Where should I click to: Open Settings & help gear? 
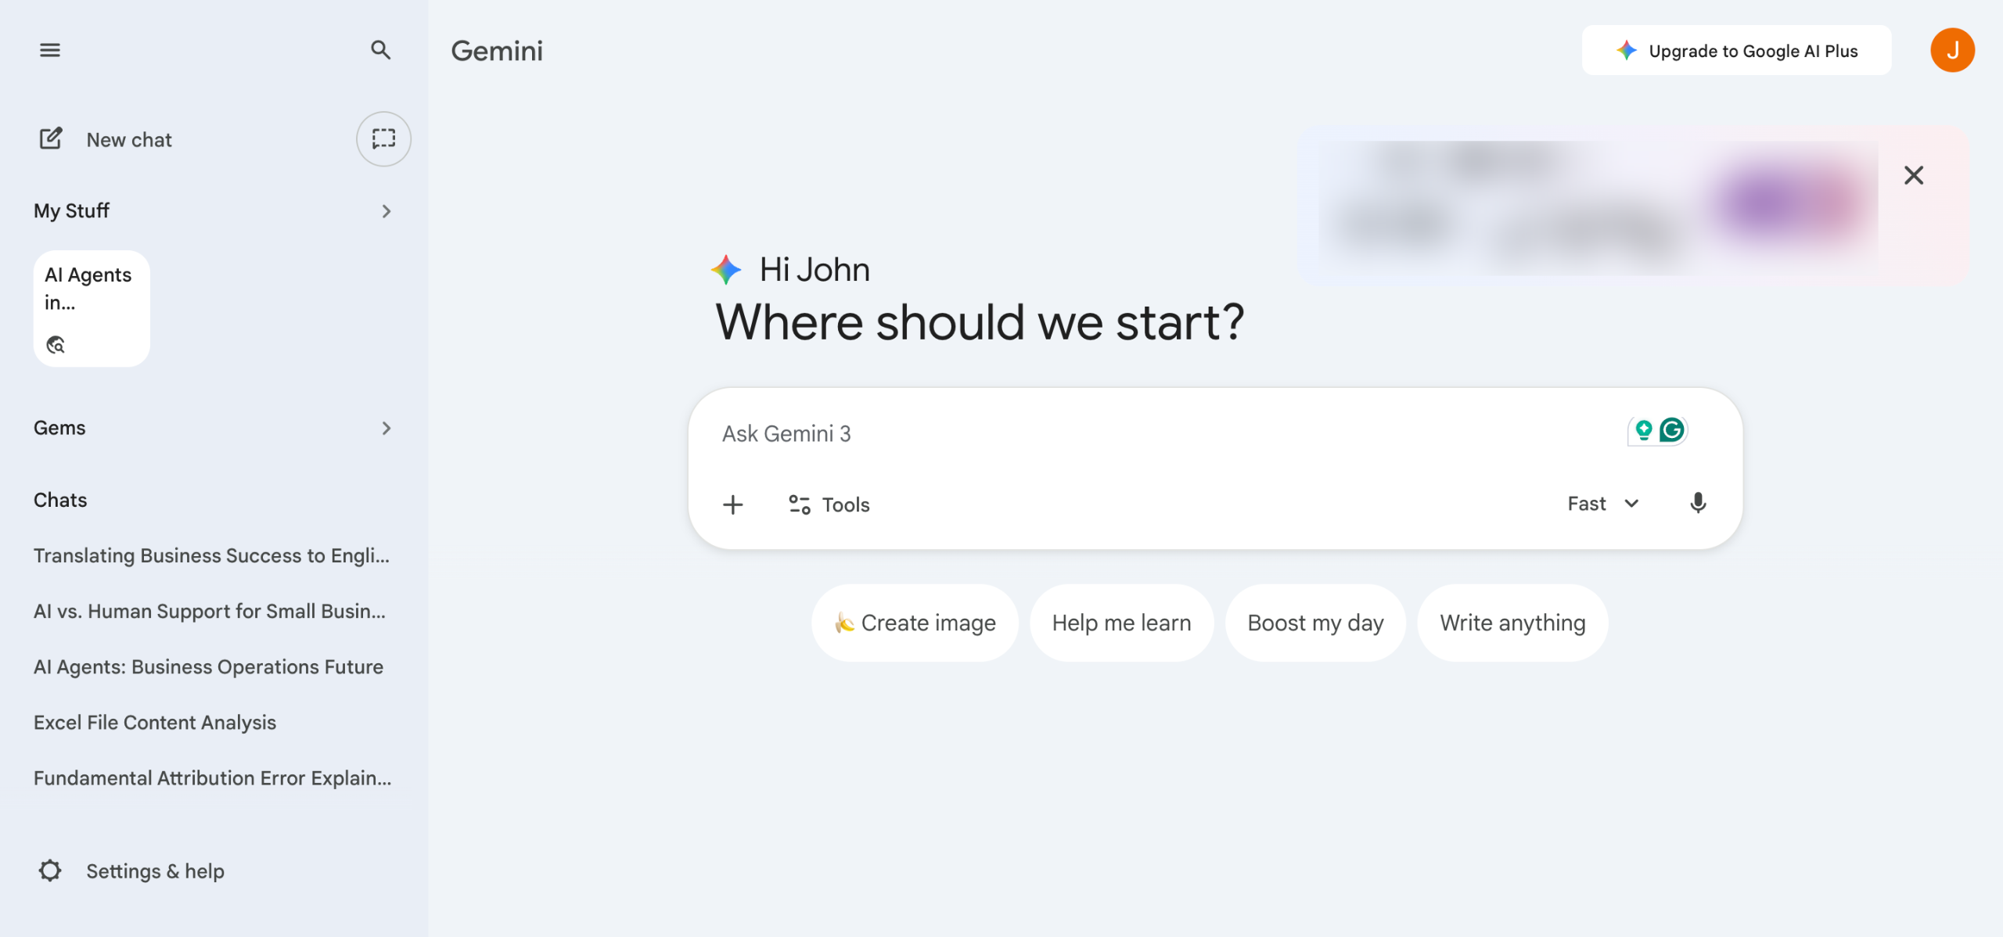coord(51,871)
